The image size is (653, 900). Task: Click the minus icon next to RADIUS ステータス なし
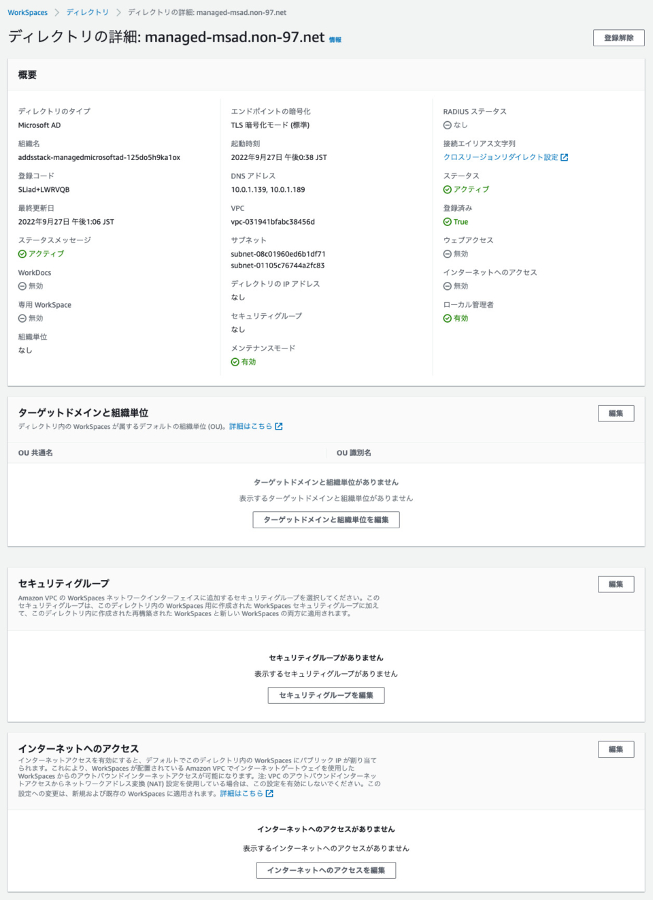pyautogui.click(x=447, y=125)
